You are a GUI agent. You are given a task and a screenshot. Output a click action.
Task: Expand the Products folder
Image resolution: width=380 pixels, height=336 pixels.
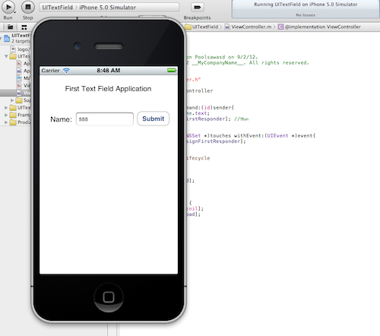point(6,122)
